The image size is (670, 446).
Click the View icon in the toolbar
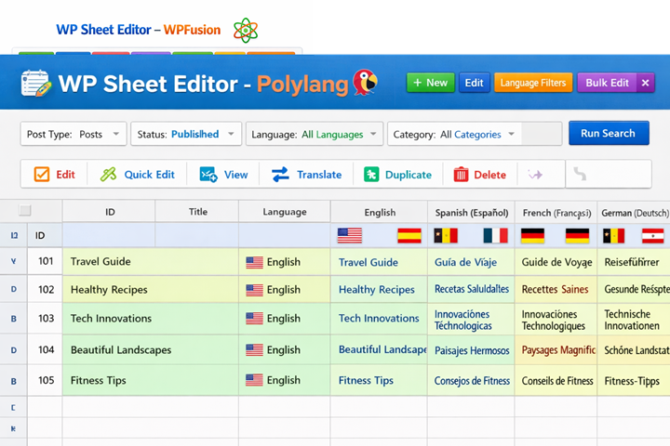(x=208, y=175)
